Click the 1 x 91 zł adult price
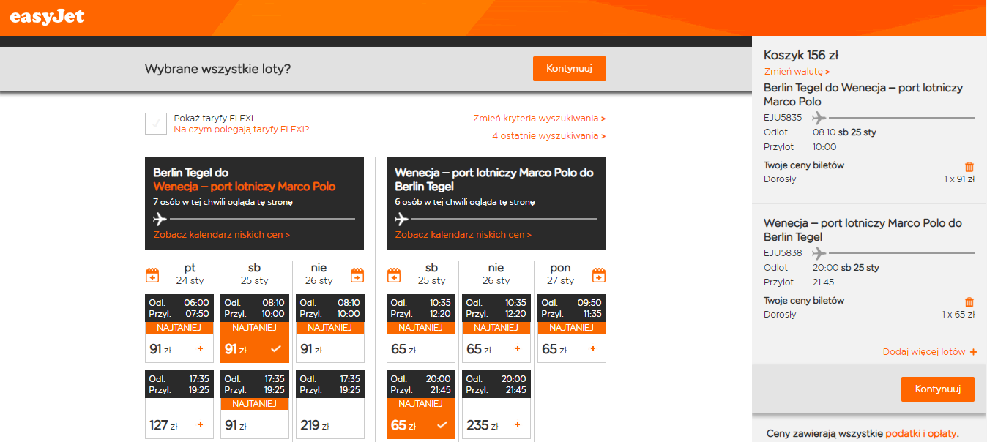Image resolution: width=987 pixels, height=442 pixels. coord(959,179)
